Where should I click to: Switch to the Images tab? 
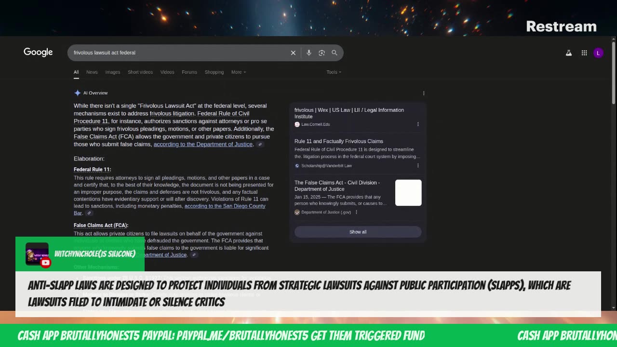click(x=113, y=72)
